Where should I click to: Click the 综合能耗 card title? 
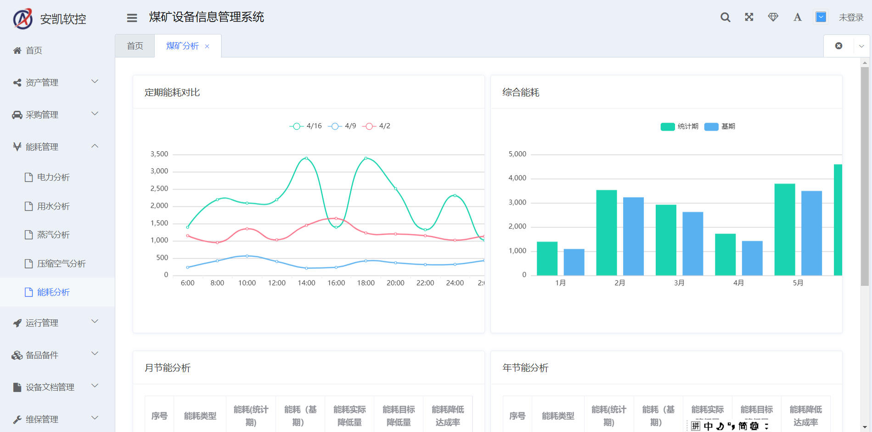pyautogui.click(x=521, y=92)
